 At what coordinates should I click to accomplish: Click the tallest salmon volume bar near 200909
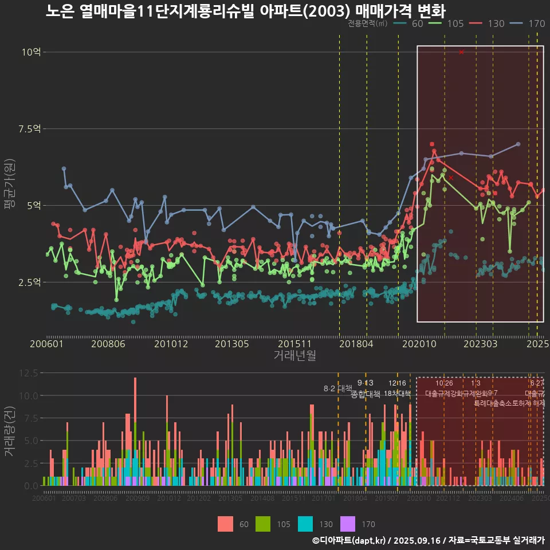[x=135, y=400]
